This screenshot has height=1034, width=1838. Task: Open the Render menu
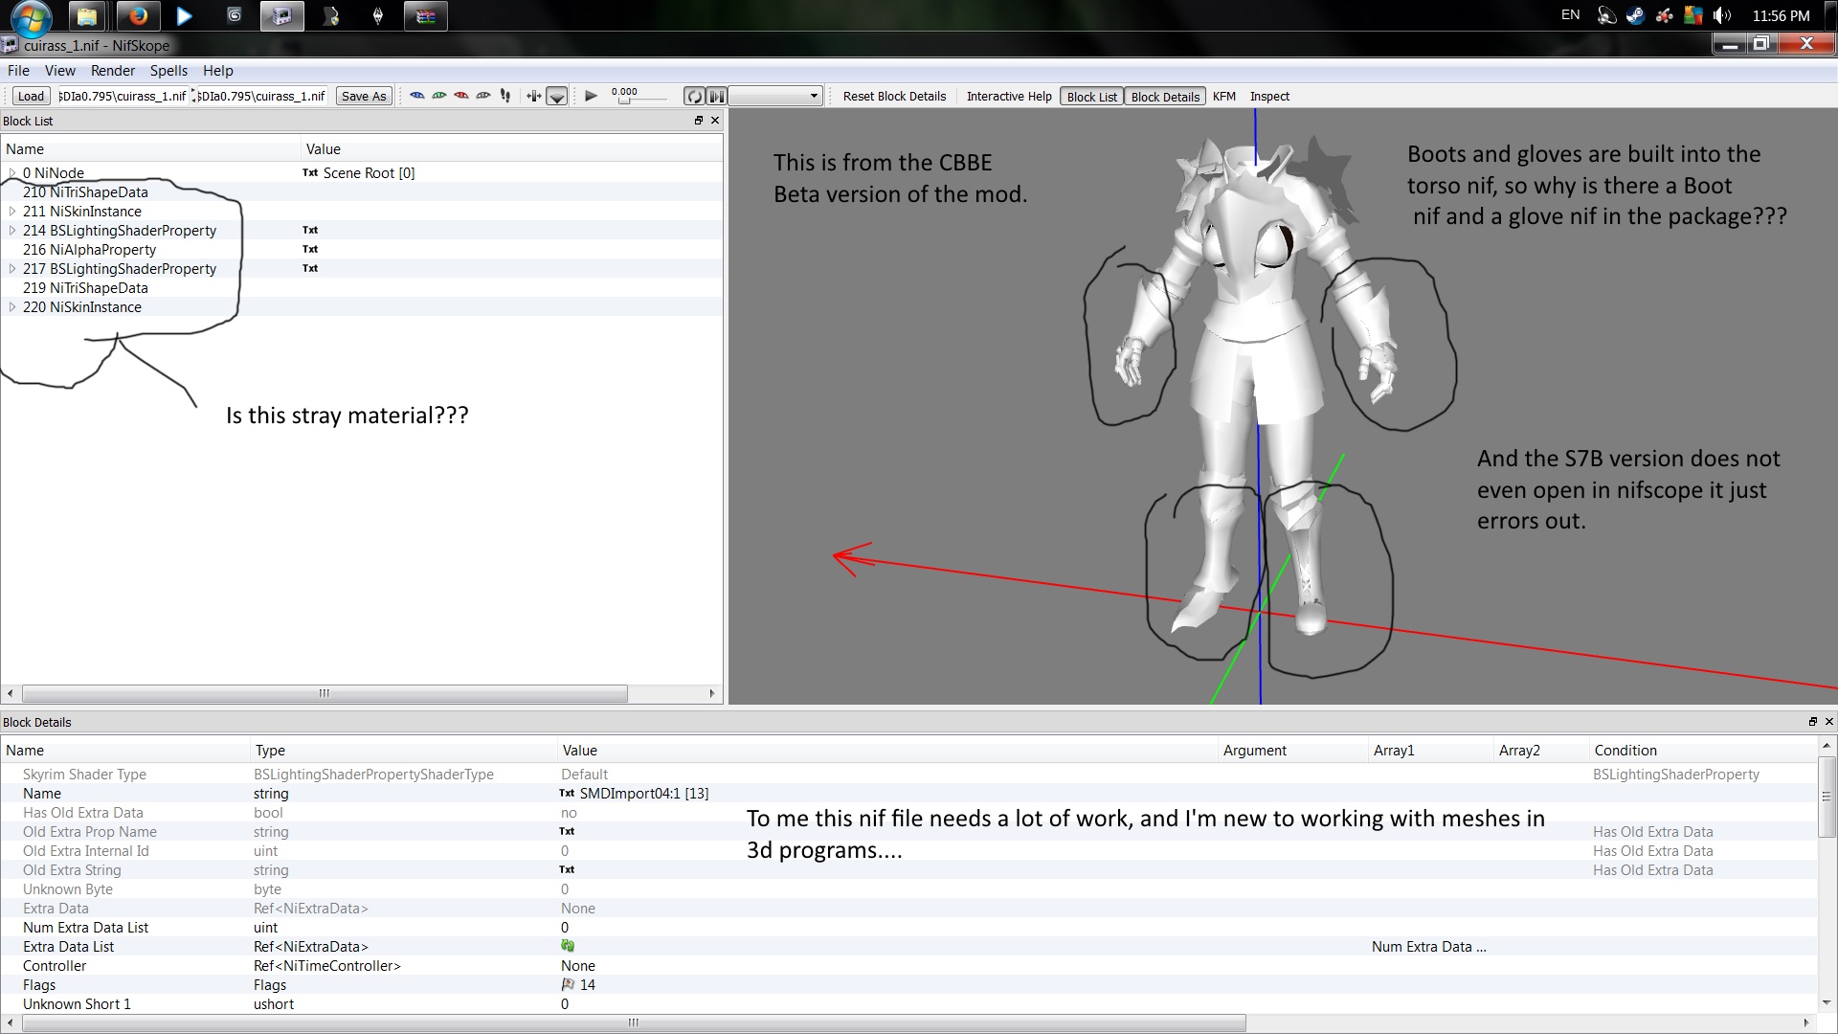113,71
